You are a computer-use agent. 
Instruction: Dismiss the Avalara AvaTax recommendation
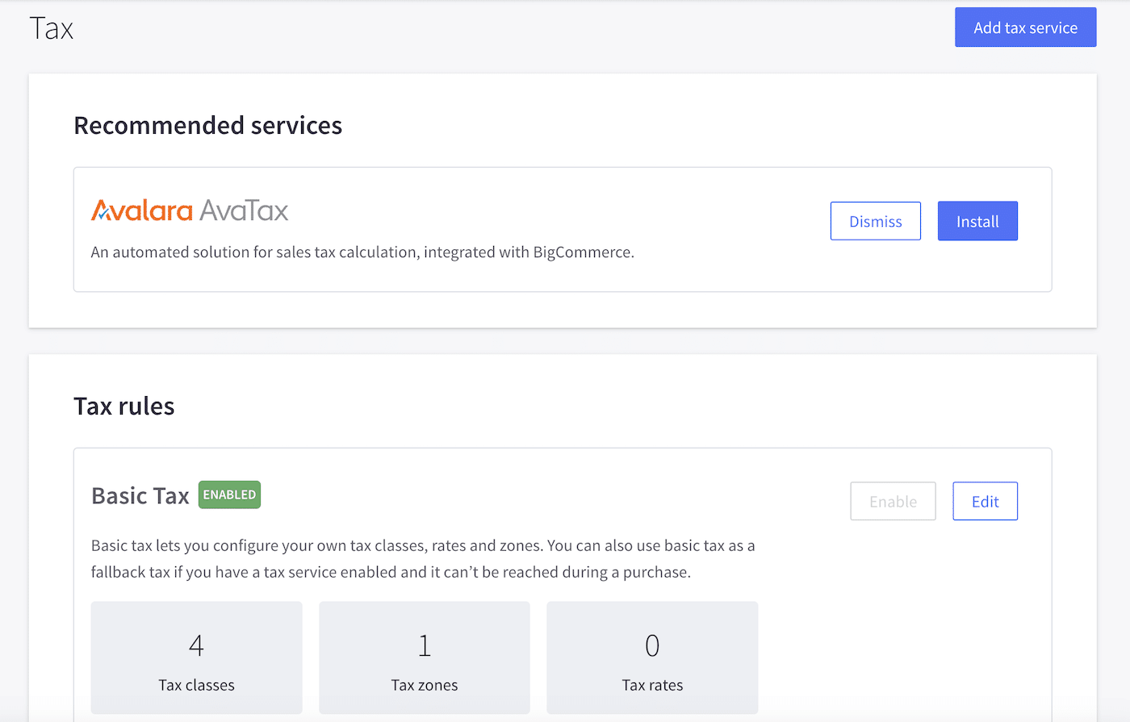tap(875, 220)
